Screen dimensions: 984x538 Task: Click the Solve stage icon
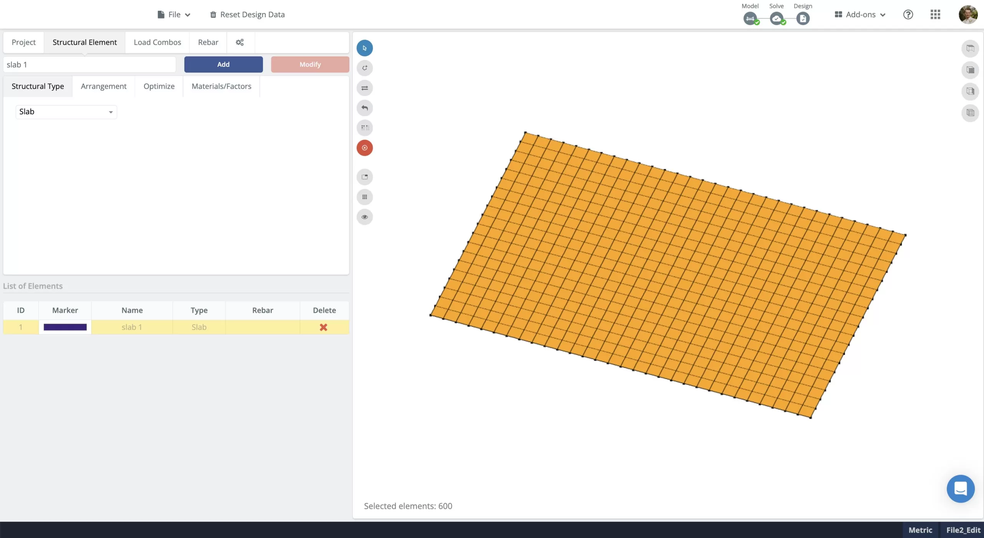pyautogui.click(x=776, y=18)
